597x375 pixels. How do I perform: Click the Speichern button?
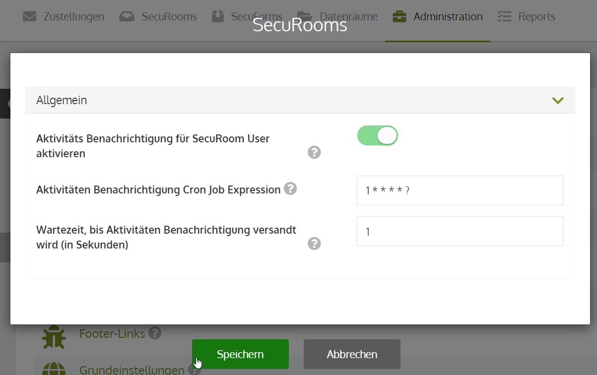click(240, 354)
